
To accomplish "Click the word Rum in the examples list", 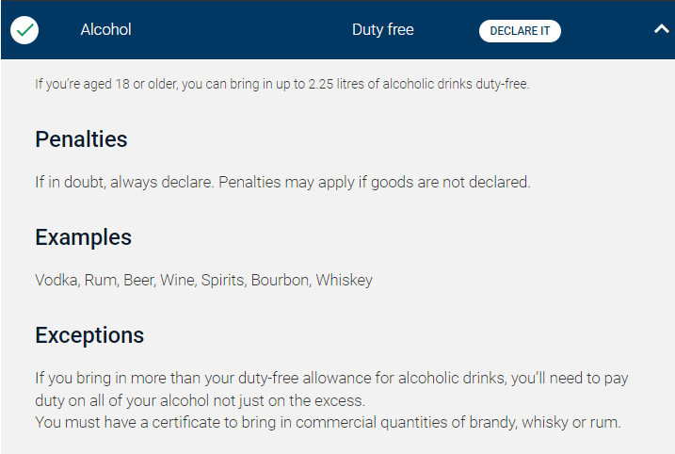I will click(102, 281).
